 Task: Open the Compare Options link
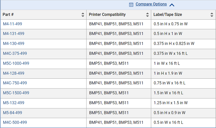coord(151,4)
